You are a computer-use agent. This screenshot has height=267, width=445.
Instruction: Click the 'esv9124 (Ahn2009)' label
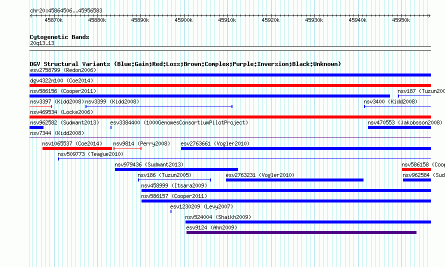pyautogui.click(x=211, y=227)
